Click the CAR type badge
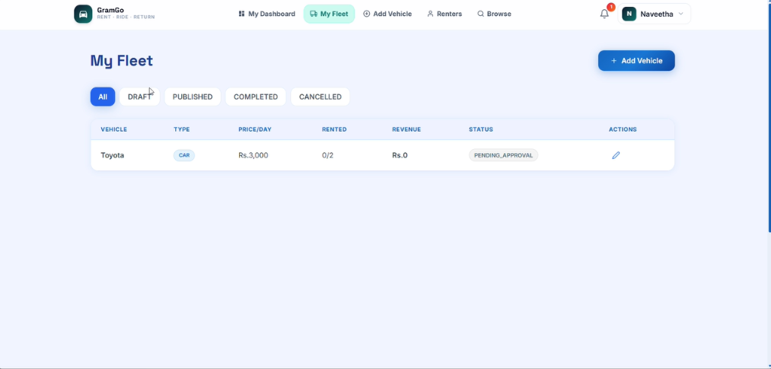 click(x=184, y=155)
